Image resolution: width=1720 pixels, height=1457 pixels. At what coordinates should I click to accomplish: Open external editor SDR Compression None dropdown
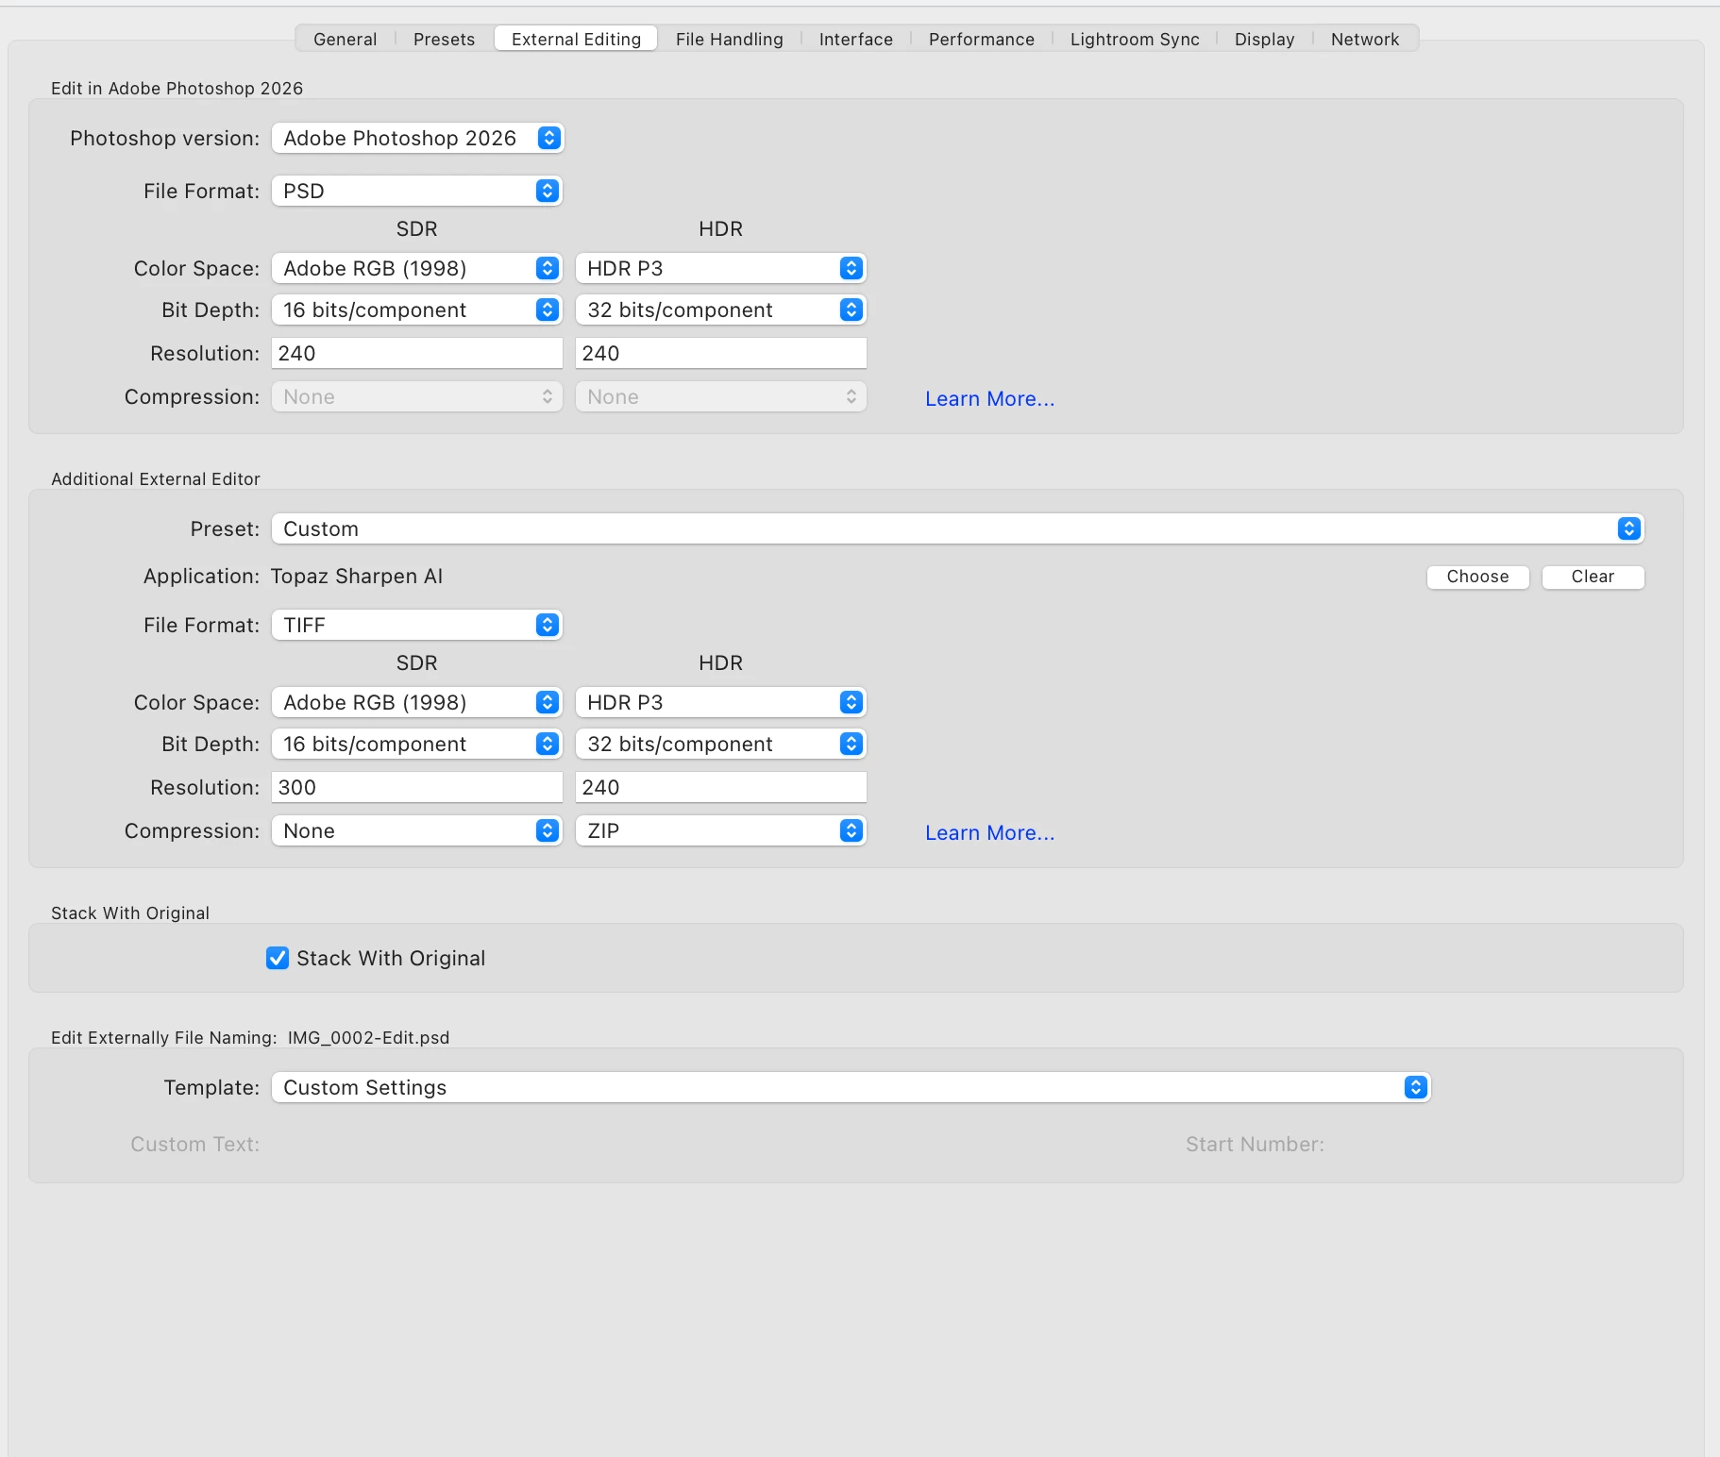417,830
